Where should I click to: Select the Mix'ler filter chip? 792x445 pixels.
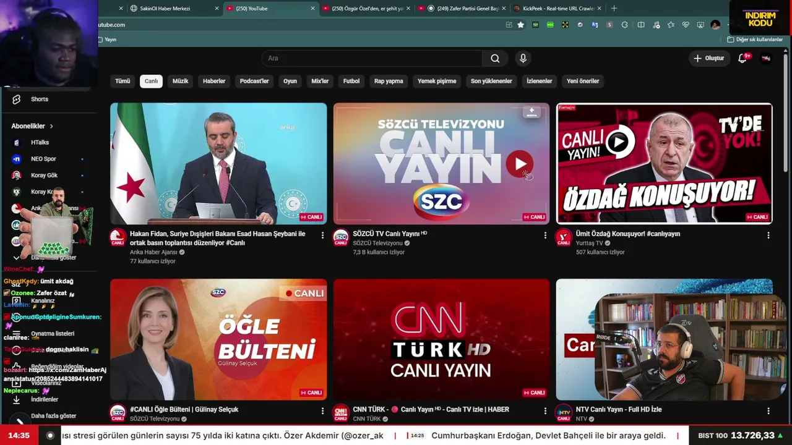(x=320, y=81)
